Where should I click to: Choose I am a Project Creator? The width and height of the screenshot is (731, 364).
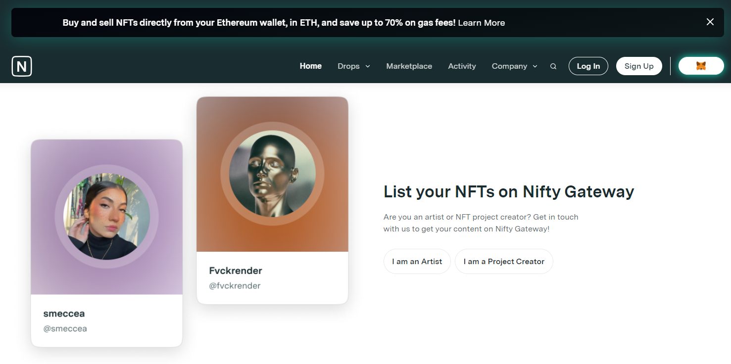504,261
